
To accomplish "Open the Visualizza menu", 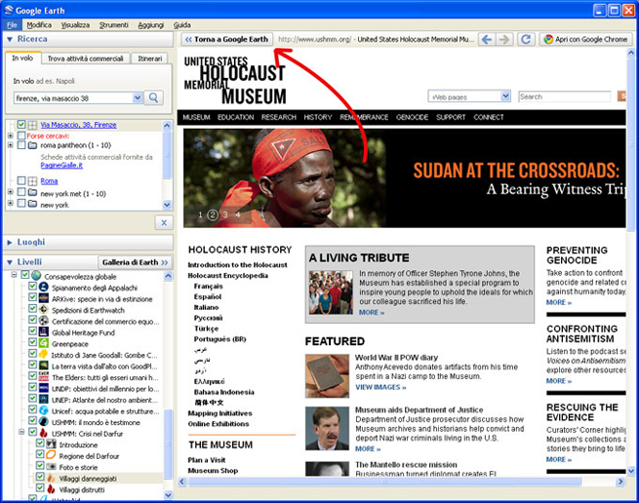I will 75,25.
